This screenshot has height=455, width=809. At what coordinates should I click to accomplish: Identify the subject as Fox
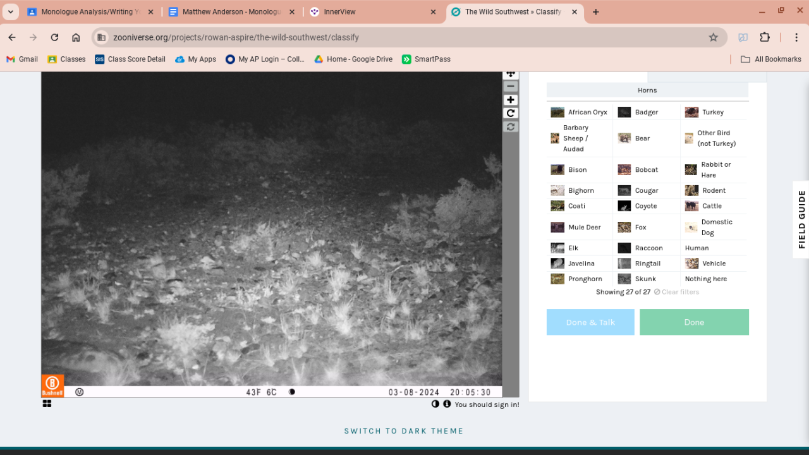point(647,227)
